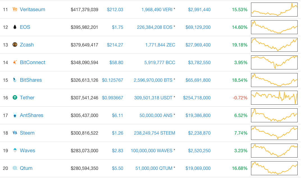Click BitConnect price $58.80

(x=116, y=62)
